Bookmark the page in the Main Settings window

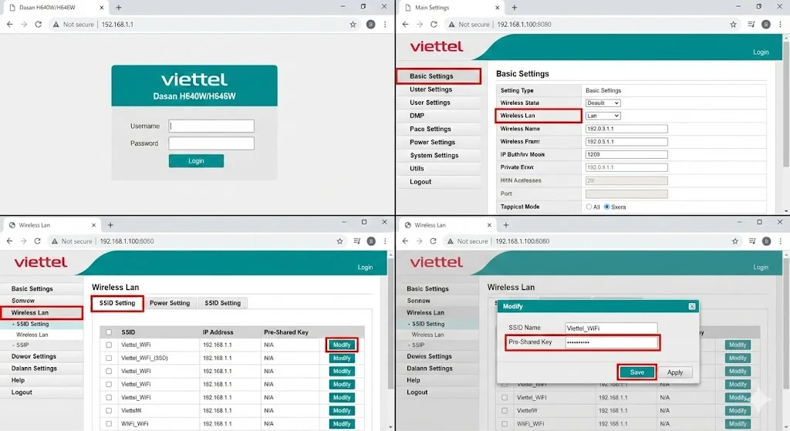pyautogui.click(x=733, y=24)
